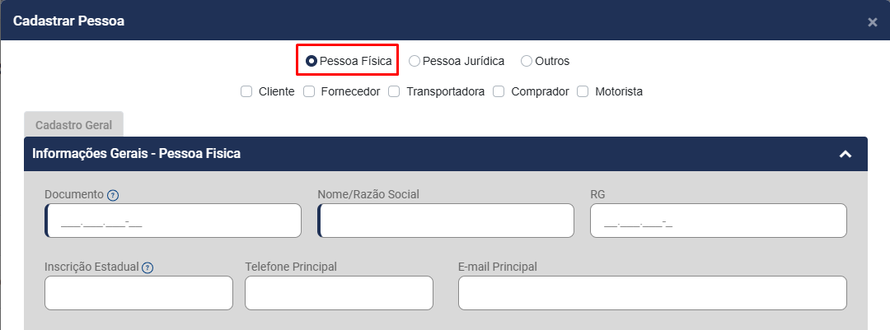
Task: Open the Cadastro Geral tab
Action: point(73,124)
